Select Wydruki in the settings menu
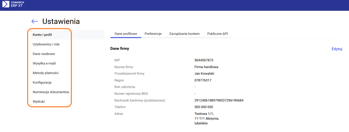349x132 pixels. point(39,102)
